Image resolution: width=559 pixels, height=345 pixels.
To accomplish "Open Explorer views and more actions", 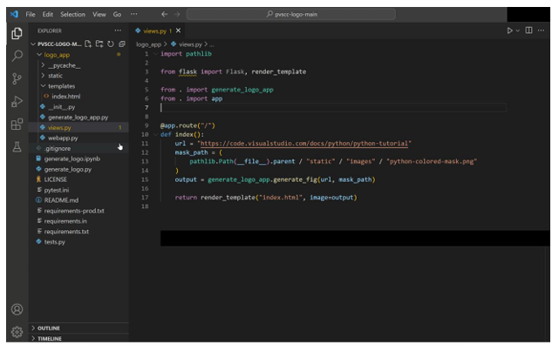I will point(118,30).
